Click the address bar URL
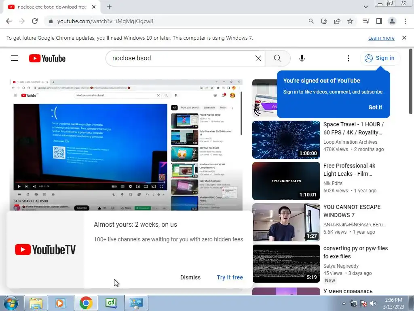 click(105, 21)
